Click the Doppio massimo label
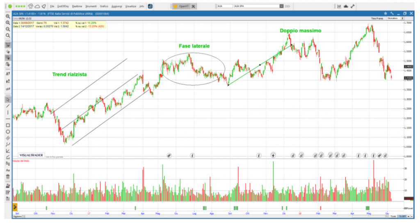The height and width of the screenshot is (224, 420). (x=301, y=31)
